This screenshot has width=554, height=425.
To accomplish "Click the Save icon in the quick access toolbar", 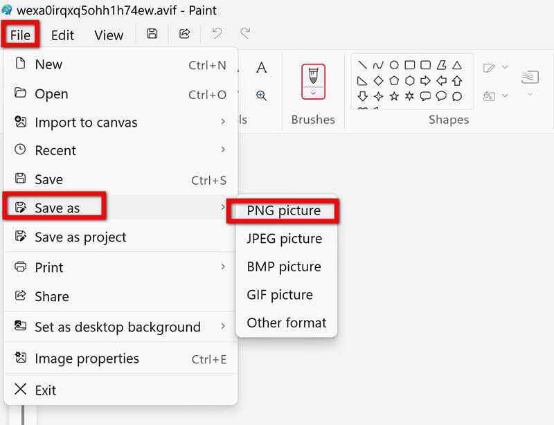I will point(152,33).
